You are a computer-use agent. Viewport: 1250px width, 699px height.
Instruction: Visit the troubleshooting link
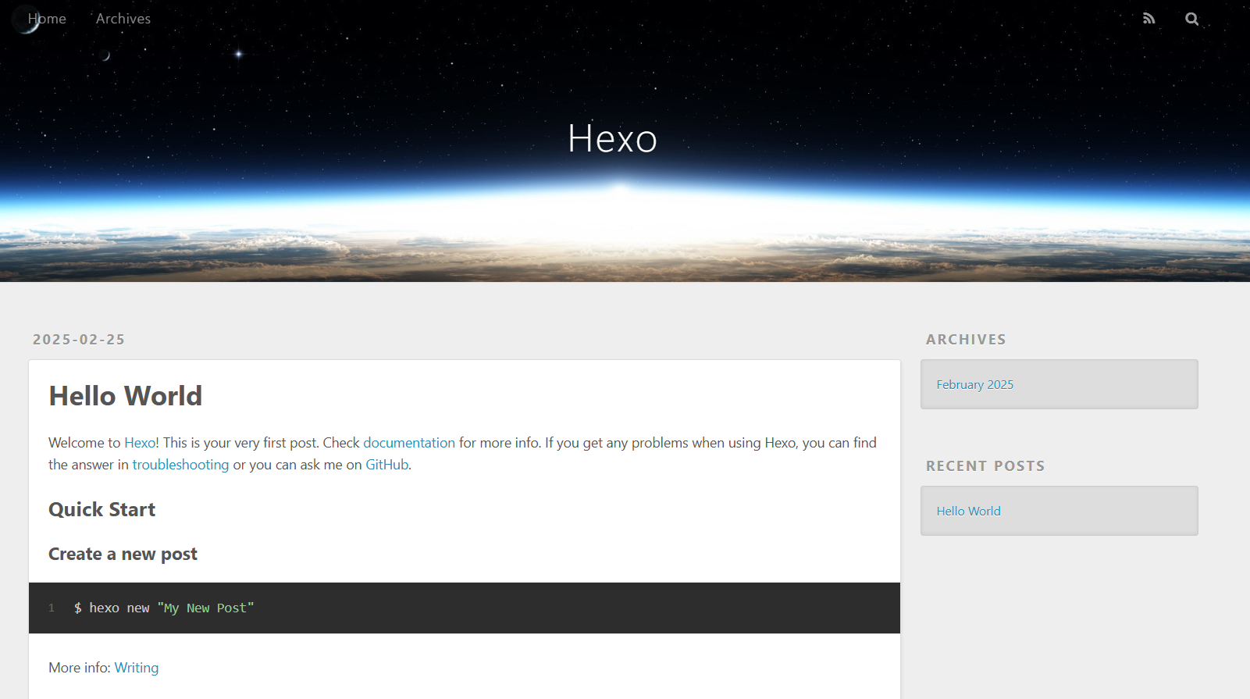[180, 465]
